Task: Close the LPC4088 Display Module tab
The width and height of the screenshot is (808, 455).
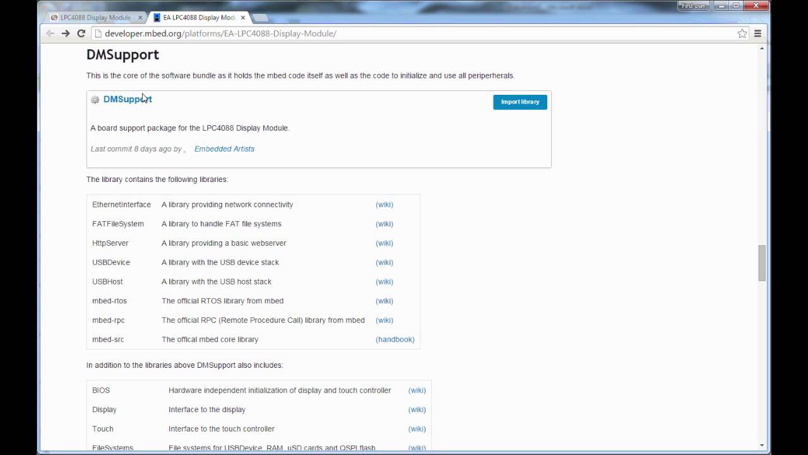Action: point(140,18)
